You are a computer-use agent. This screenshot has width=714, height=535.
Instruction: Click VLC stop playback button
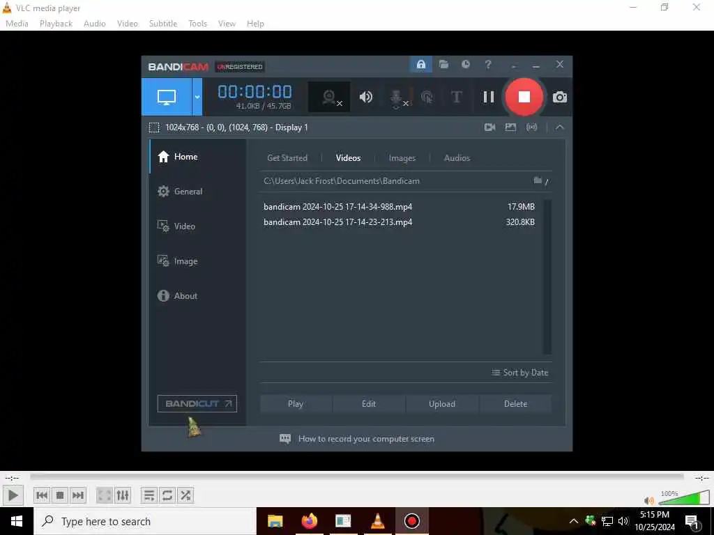tap(60, 495)
